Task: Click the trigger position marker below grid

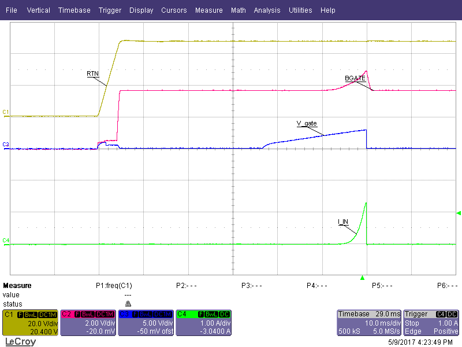Action: 363,278
